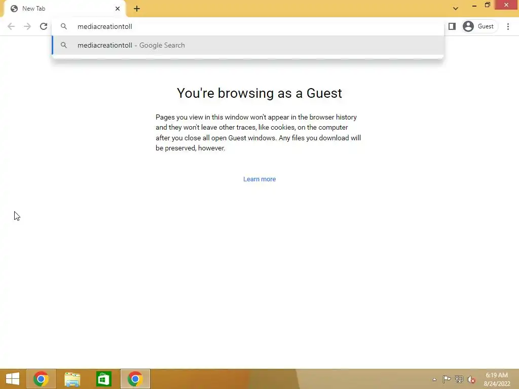Click the muted volume tray icon
Viewport: 519px width, 389px height.
pyautogui.click(x=471, y=379)
